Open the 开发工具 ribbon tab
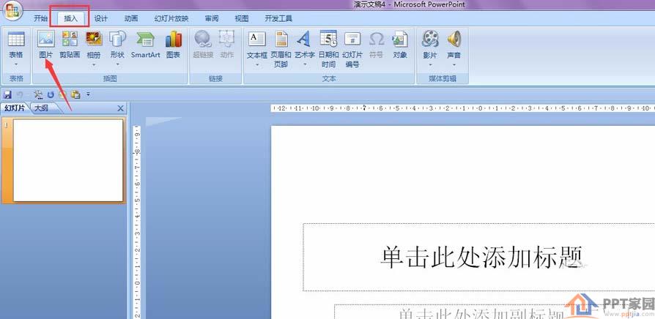Image resolution: width=655 pixels, height=319 pixels. [278, 18]
